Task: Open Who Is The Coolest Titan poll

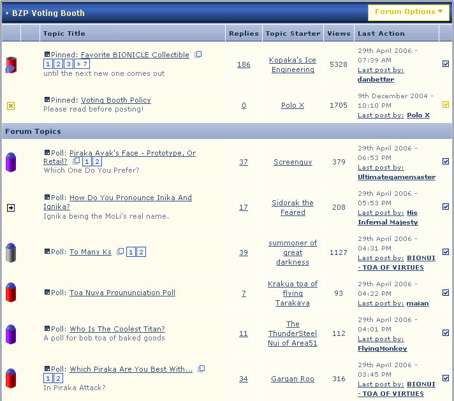Action: (x=117, y=329)
